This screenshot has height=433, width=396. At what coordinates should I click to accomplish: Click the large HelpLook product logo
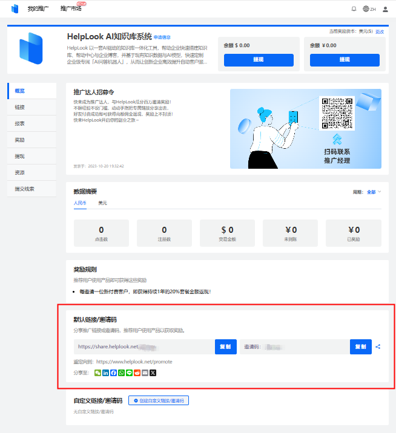31,48
